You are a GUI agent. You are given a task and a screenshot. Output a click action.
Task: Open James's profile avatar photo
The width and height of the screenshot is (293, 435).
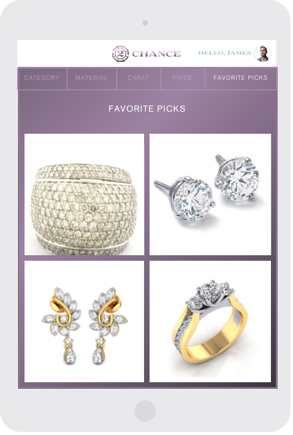[x=263, y=53]
